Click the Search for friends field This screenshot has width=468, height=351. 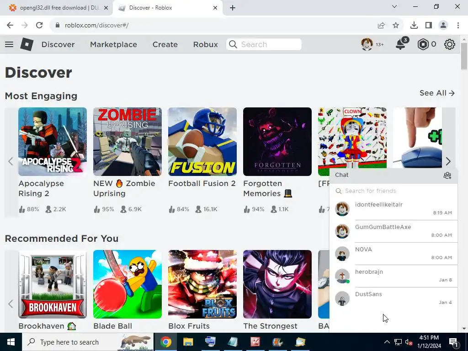point(394,191)
